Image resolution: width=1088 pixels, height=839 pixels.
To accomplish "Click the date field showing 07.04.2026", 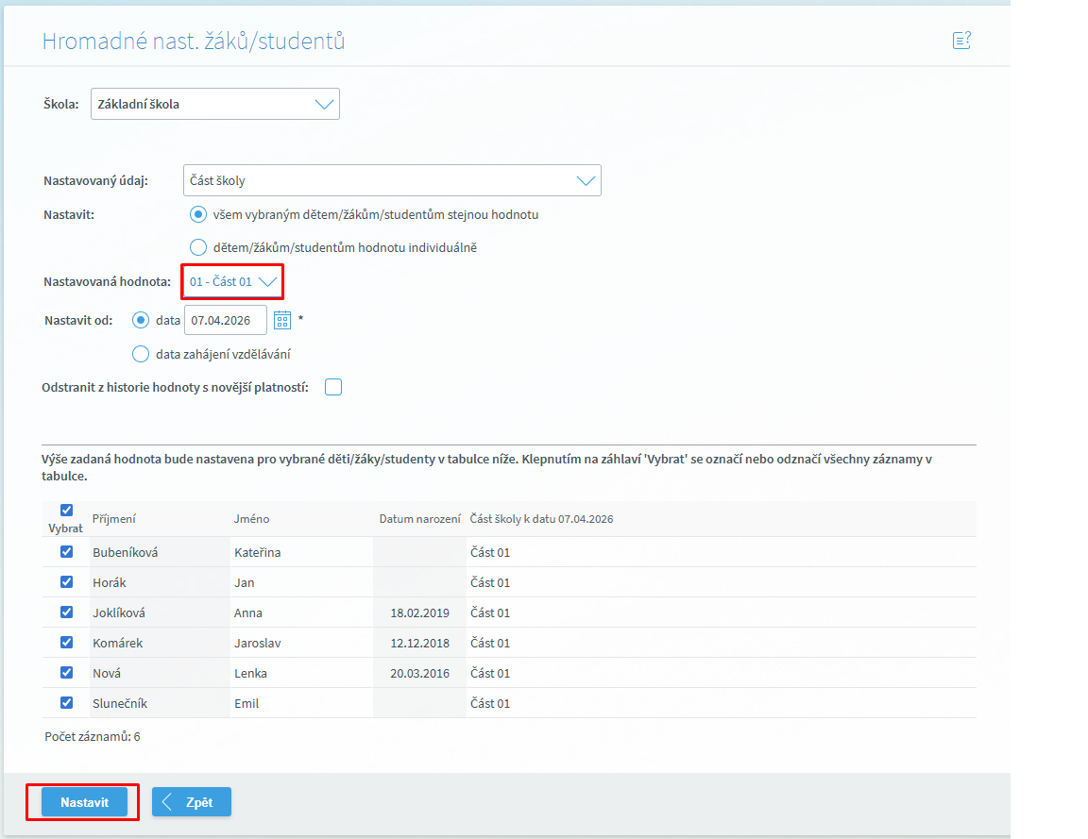I will coord(225,321).
